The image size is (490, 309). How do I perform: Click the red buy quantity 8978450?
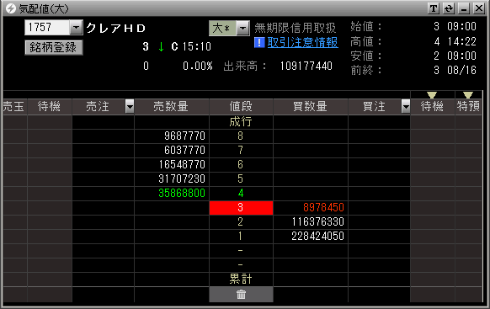[323, 207]
